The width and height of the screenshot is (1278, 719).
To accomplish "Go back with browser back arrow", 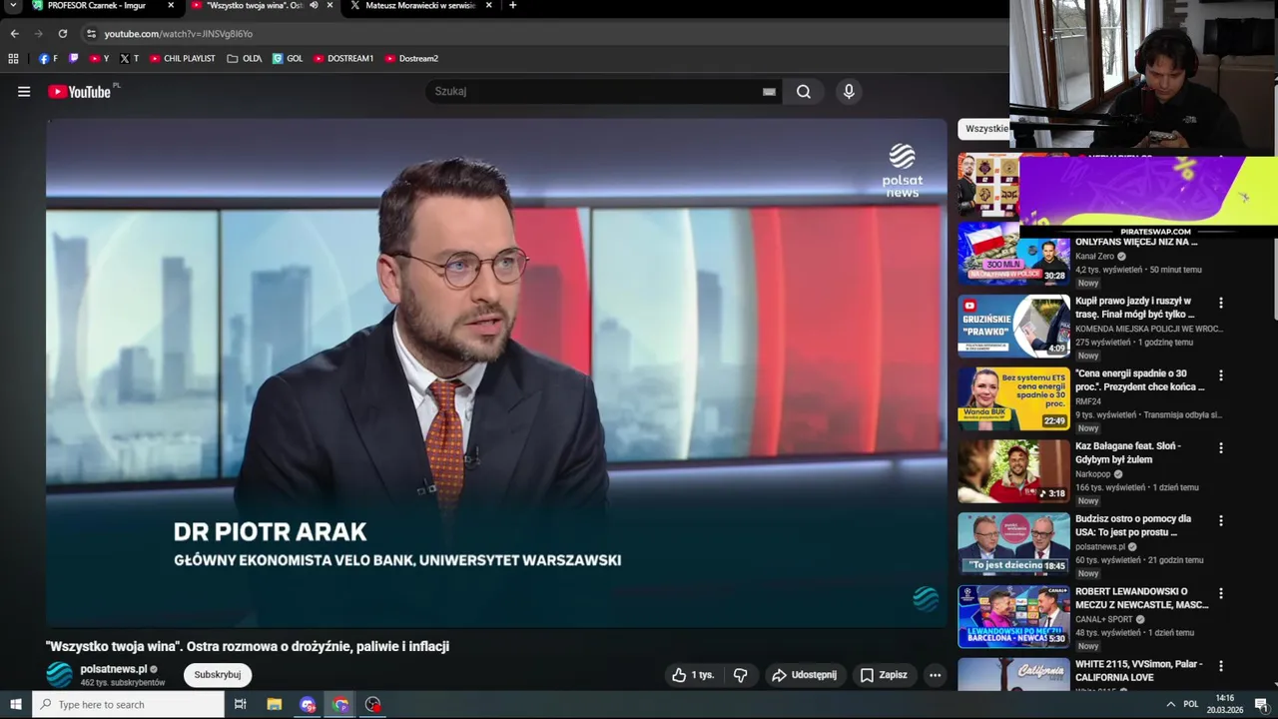I will point(14,33).
